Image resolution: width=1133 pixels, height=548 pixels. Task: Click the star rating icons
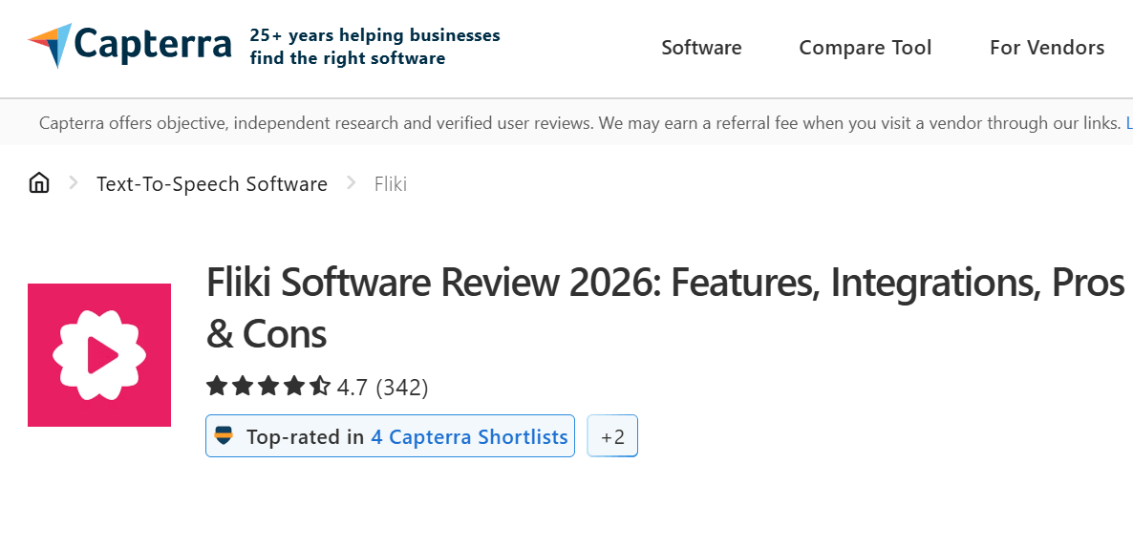(x=268, y=387)
